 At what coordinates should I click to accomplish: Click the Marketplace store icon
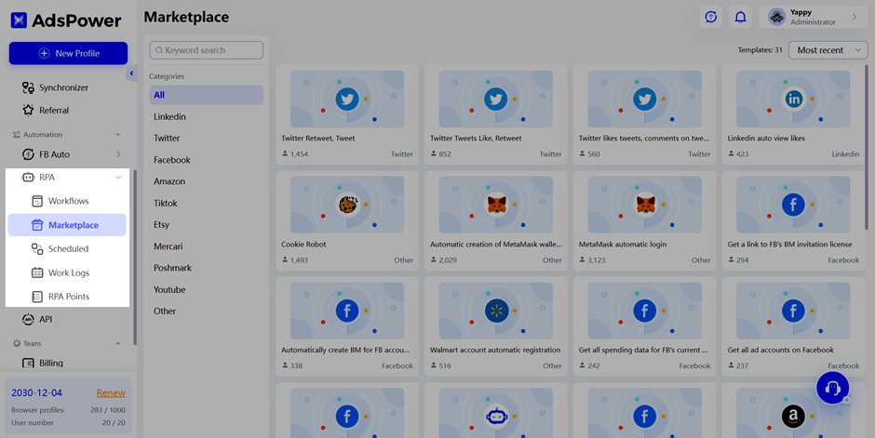click(37, 225)
